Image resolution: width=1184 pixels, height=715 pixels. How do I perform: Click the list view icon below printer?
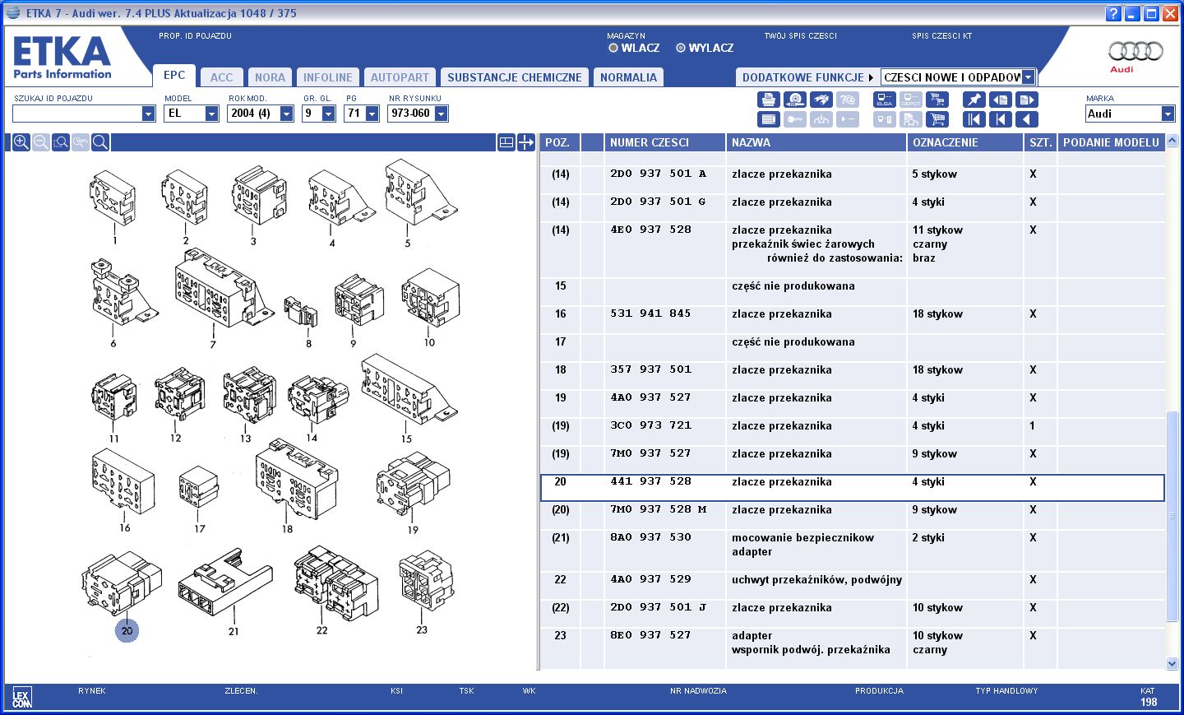click(769, 119)
